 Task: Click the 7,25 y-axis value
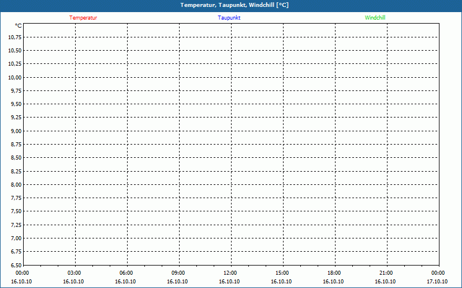16,225
